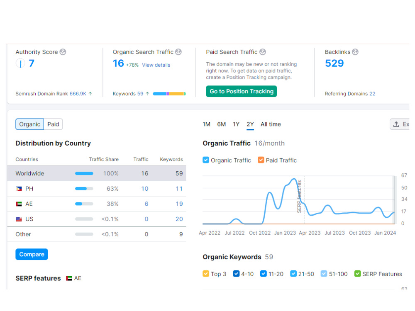Click the Compare button

click(x=32, y=255)
